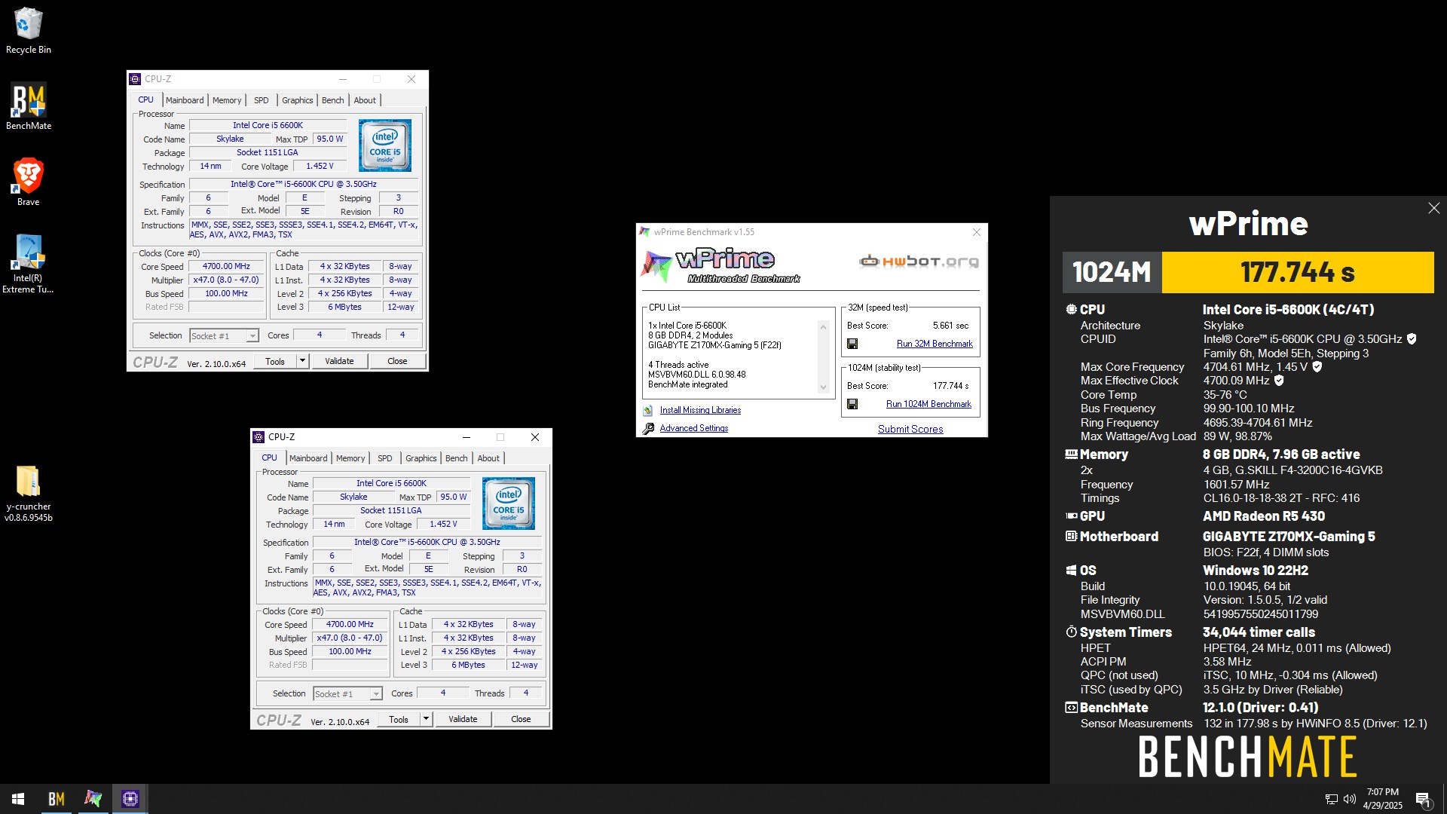Select CPU-Z icon in the taskbar
Image resolution: width=1447 pixels, height=814 pixels.
pos(130,799)
